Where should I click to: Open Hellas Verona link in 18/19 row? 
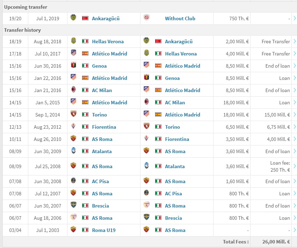pos(108,42)
